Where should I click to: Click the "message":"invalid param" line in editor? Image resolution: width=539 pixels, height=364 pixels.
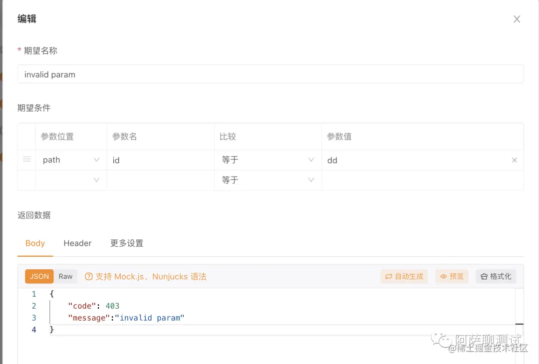pos(126,318)
